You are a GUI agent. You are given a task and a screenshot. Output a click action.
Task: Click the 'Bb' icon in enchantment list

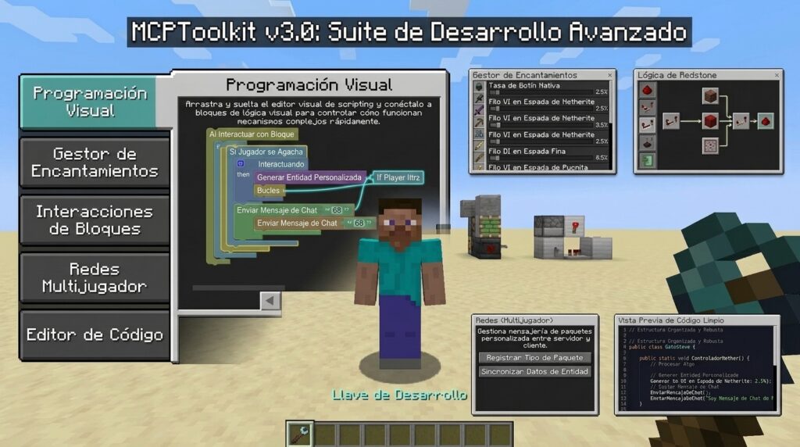point(479,134)
